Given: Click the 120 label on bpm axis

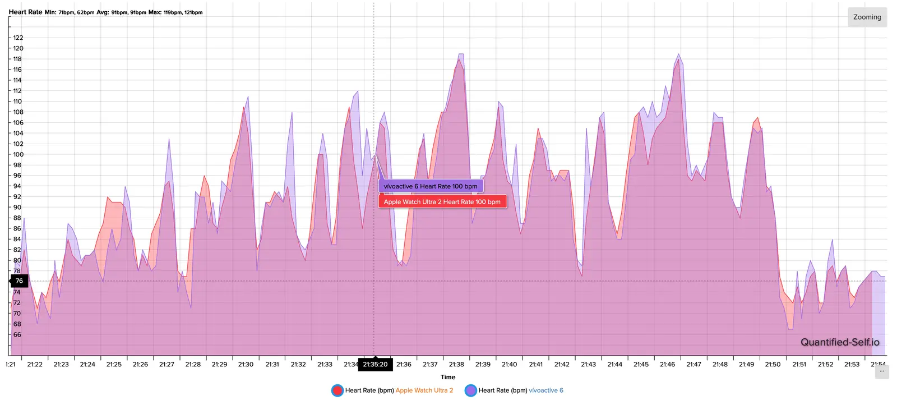Looking at the screenshot, I should 18,48.
